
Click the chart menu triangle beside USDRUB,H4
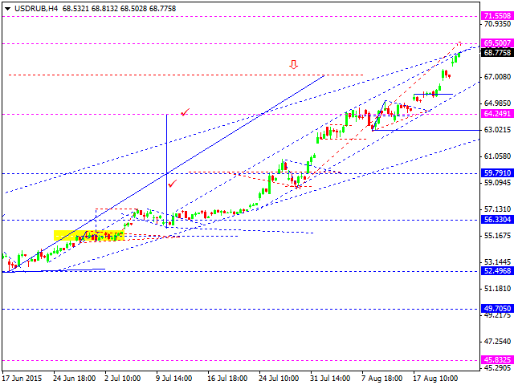[6, 7]
